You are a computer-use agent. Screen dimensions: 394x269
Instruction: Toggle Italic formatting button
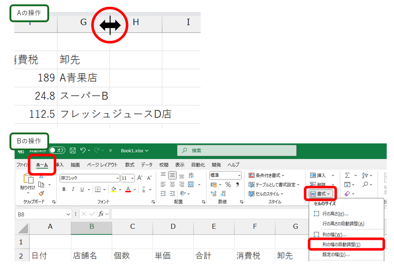point(73,189)
